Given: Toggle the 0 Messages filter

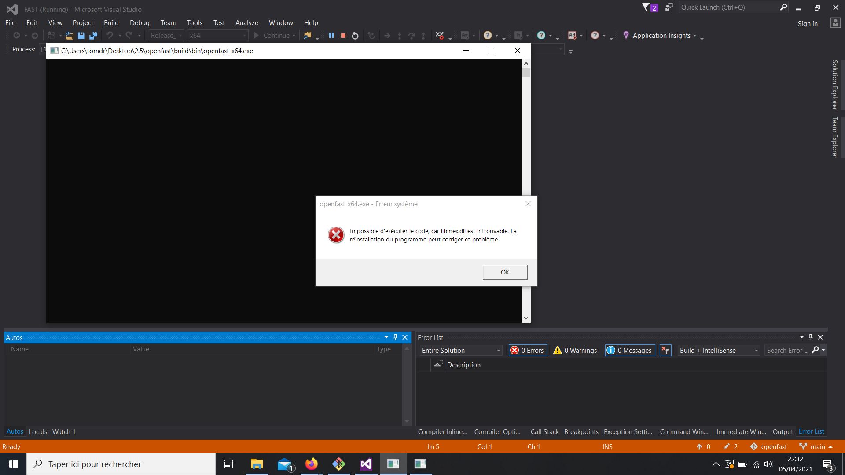Looking at the screenshot, I should [629, 350].
